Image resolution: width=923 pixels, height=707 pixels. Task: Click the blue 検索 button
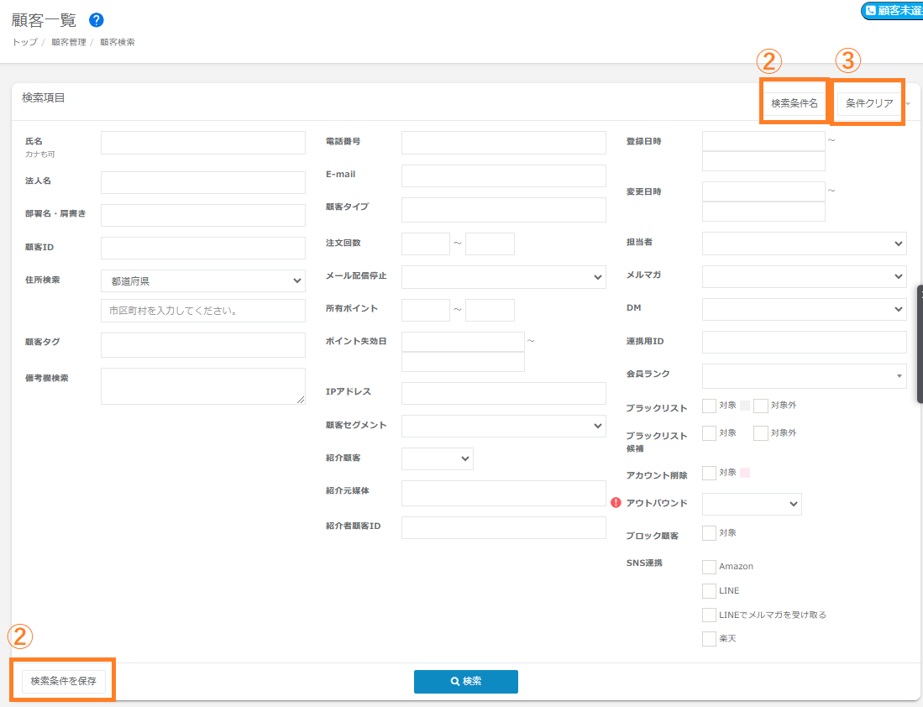point(465,682)
